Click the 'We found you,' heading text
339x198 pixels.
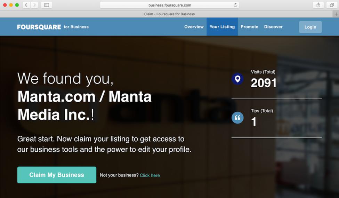[65, 79]
